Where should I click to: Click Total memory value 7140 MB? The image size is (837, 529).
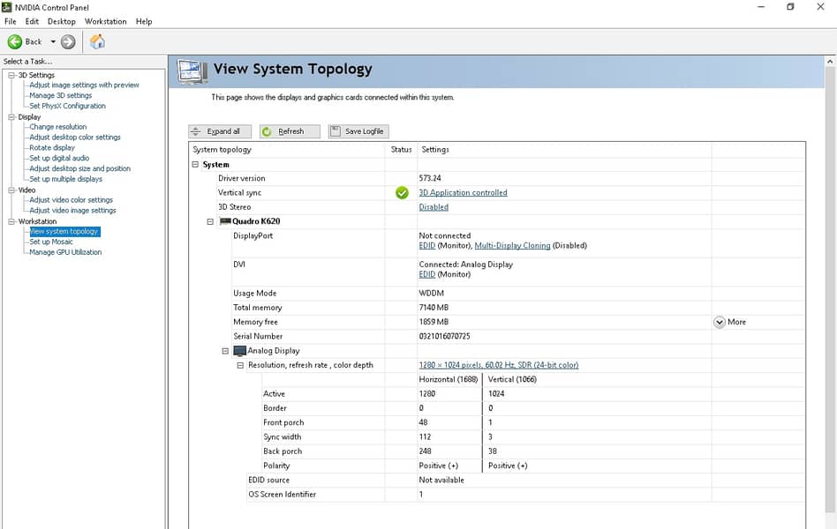pos(434,308)
